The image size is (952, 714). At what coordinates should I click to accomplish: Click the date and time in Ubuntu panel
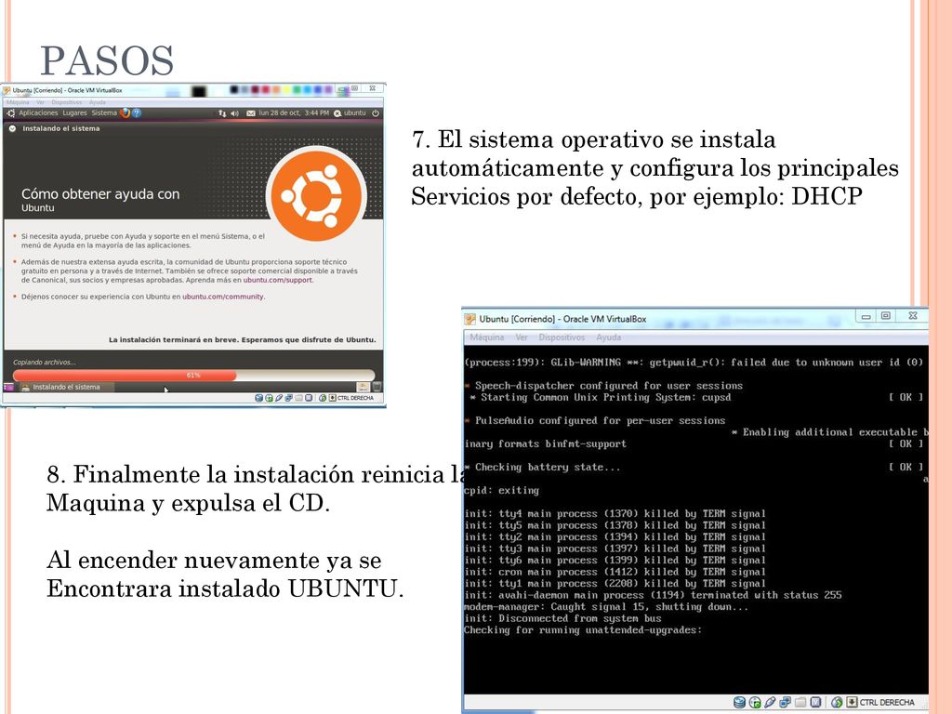(x=294, y=112)
